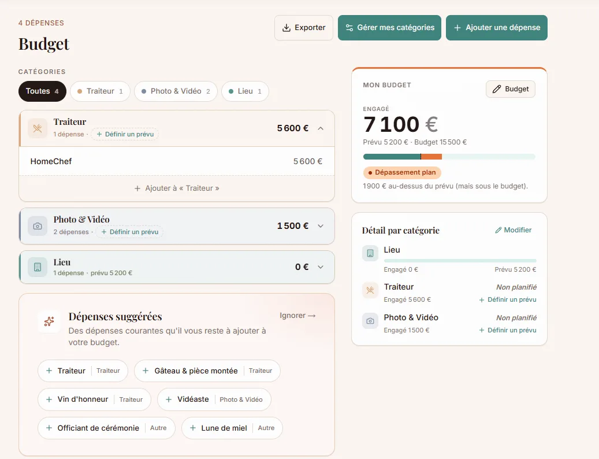599x459 pixels.
Task: Click the camera icon in Détail par catégorie
Action: click(x=370, y=321)
